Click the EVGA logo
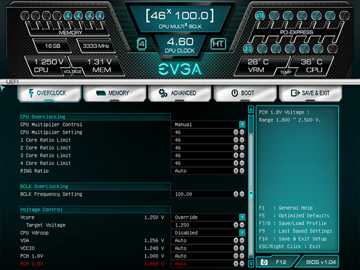The image size is (360, 270). click(x=180, y=69)
